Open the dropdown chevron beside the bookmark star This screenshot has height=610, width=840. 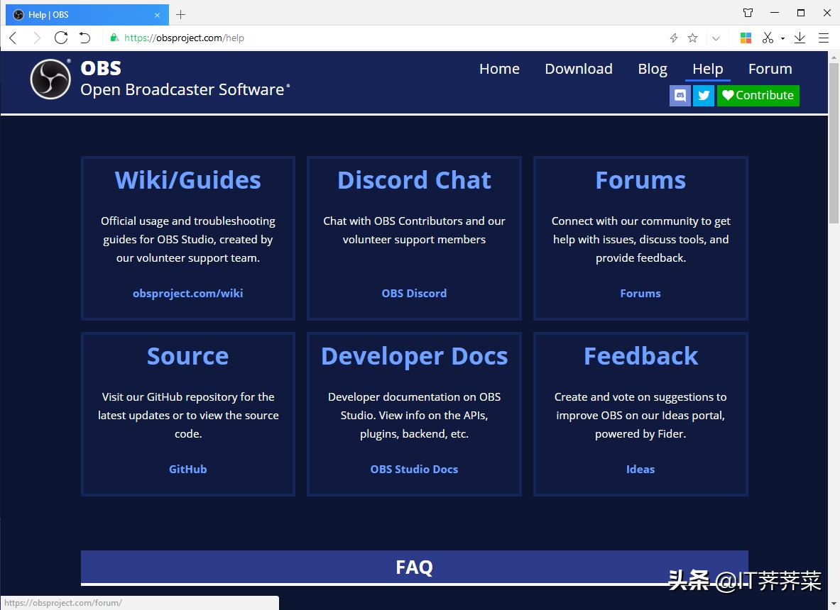pyautogui.click(x=715, y=38)
